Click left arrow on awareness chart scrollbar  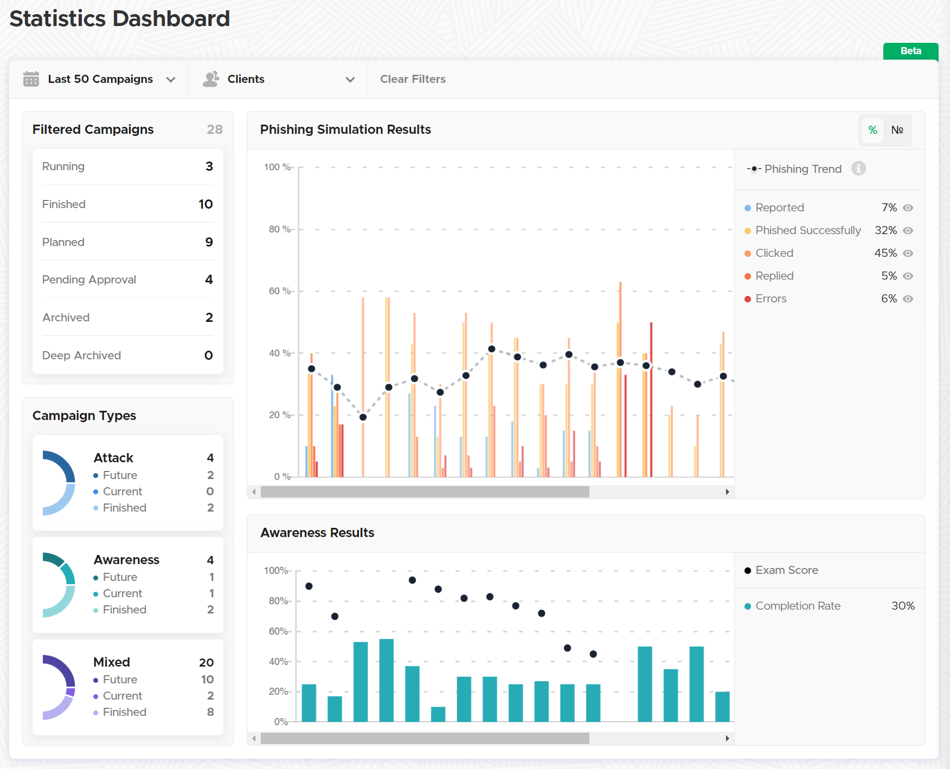254,739
